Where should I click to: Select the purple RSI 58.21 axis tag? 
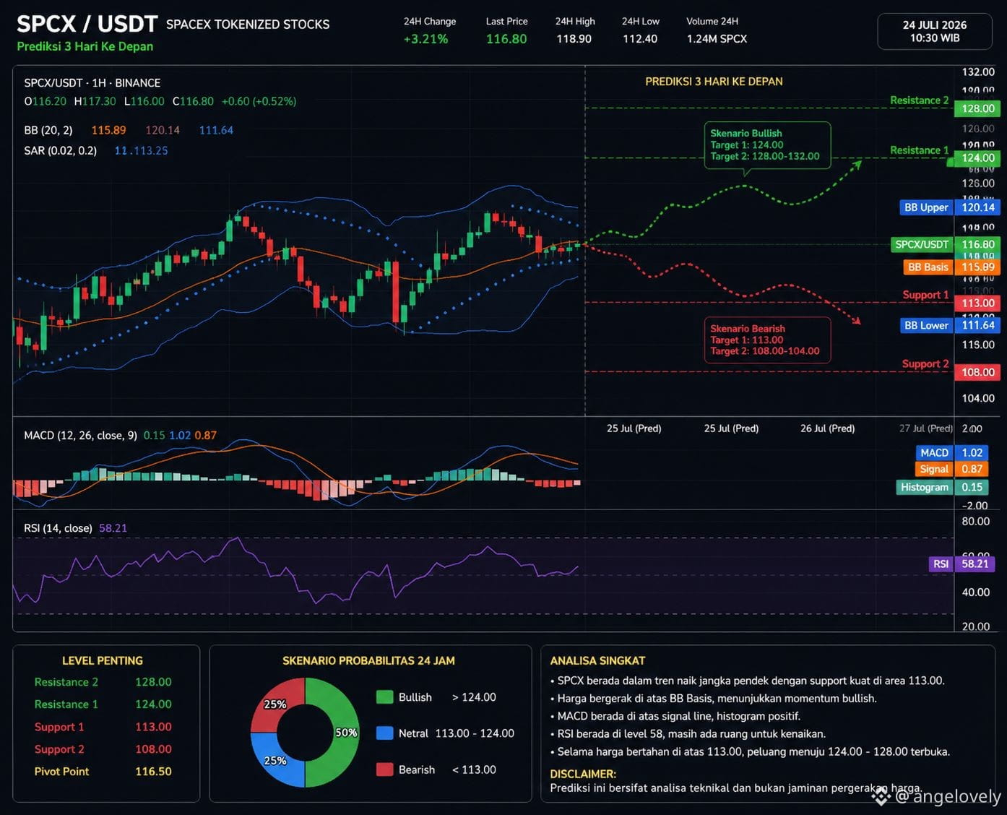[x=961, y=564]
